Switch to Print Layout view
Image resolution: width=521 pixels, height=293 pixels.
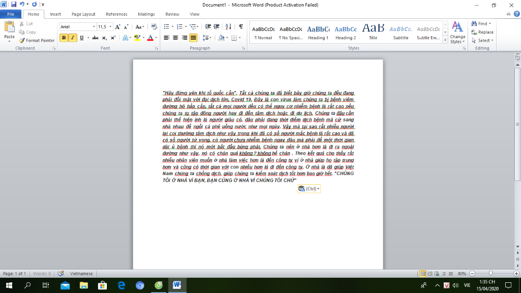coord(423,274)
